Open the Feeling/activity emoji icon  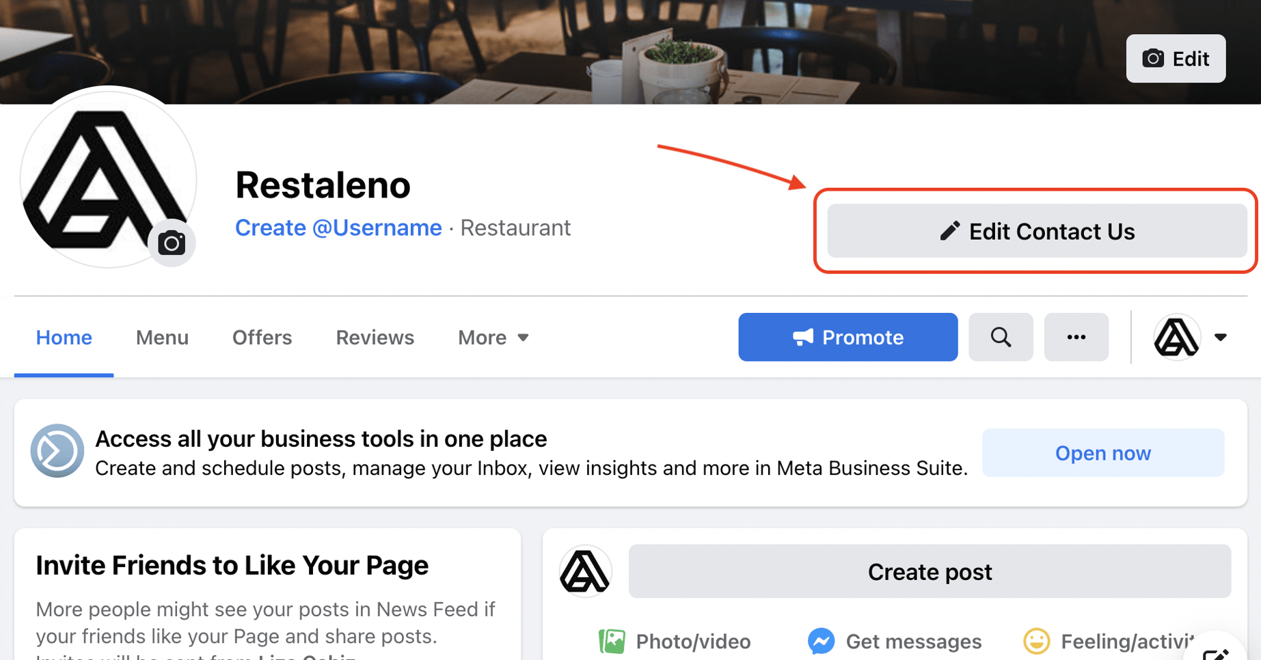tap(1037, 641)
